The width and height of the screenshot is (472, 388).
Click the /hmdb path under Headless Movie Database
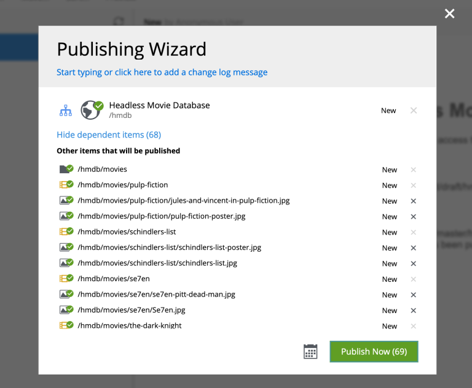120,115
